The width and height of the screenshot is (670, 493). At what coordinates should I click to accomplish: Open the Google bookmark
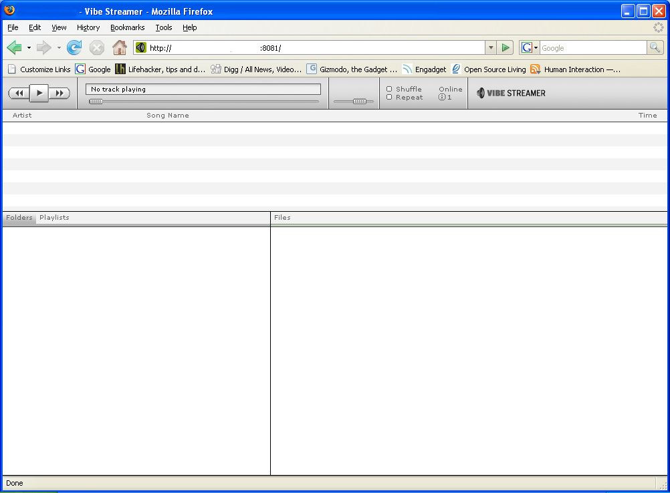click(93, 69)
